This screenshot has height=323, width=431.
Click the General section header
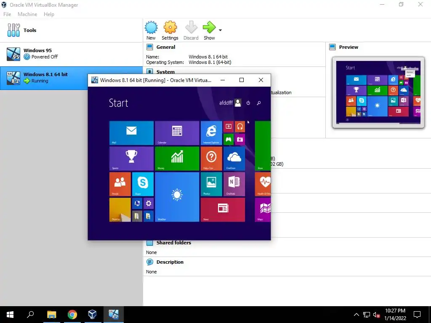pyautogui.click(x=166, y=47)
